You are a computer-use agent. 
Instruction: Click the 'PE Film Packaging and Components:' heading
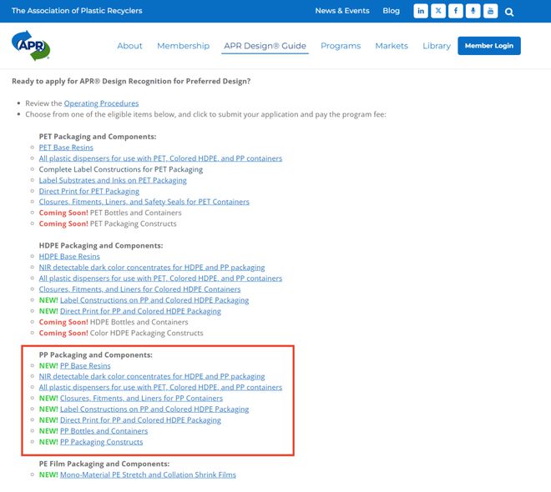pos(104,464)
